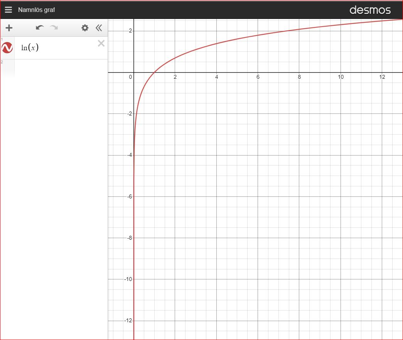Focus the ln(x) expression field
Viewport: 403px width, 340px height.
(58, 48)
